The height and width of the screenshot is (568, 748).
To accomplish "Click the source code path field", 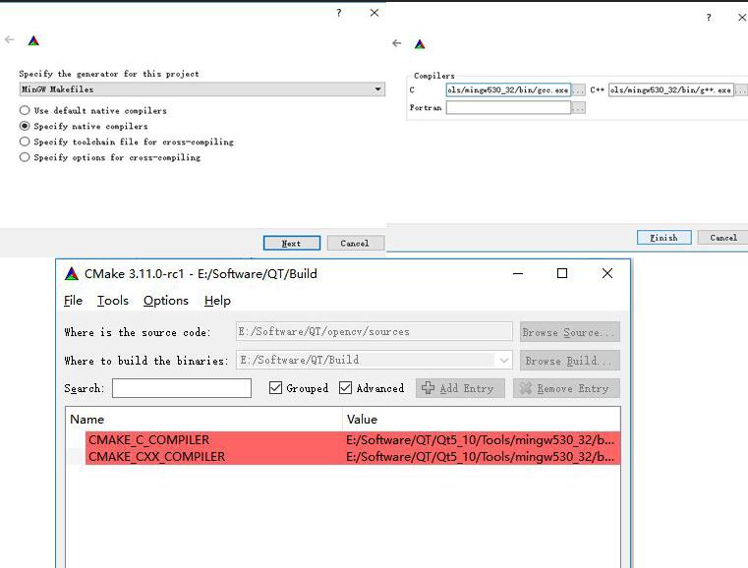I will 374,331.
